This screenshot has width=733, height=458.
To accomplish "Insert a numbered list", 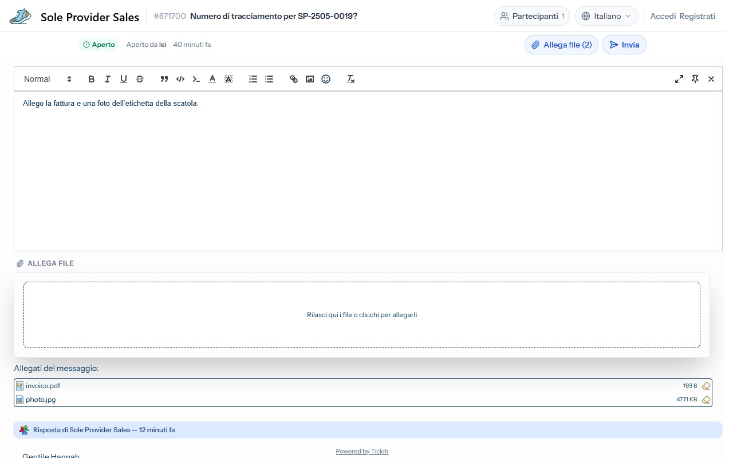I will click(x=253, y=79).
